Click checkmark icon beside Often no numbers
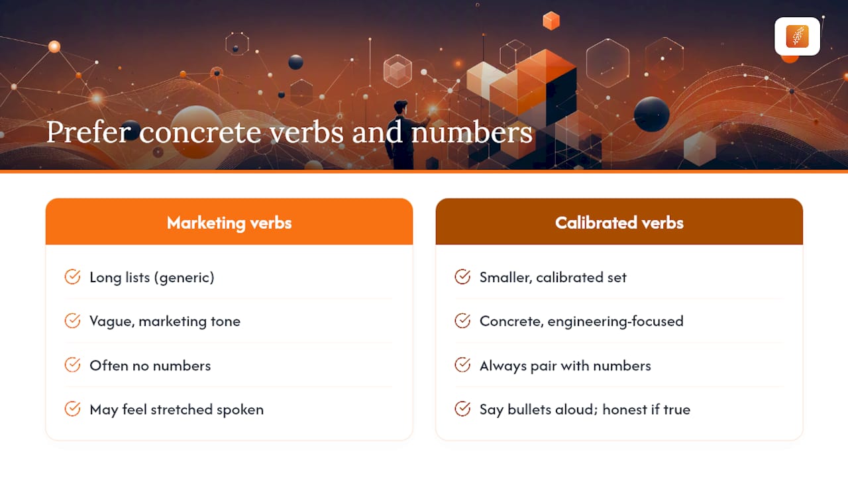The width and height of the screenshot is (848, 477). click(x=72, y=365)
